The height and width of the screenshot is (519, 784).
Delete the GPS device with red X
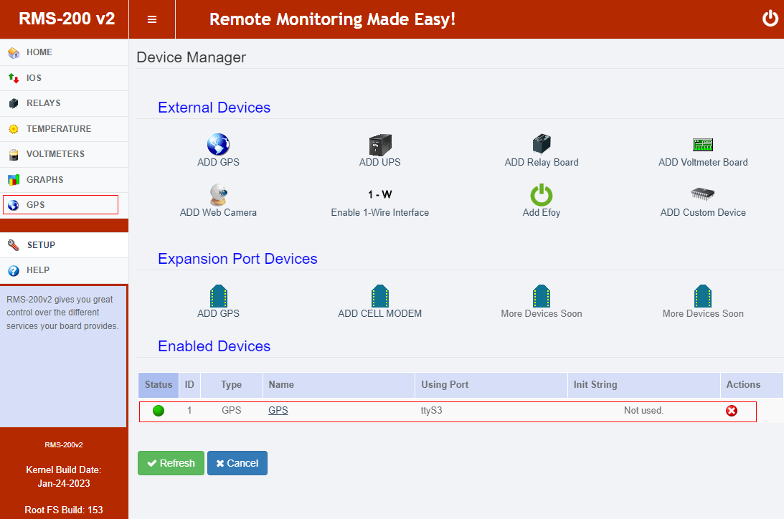click(732, 411)
